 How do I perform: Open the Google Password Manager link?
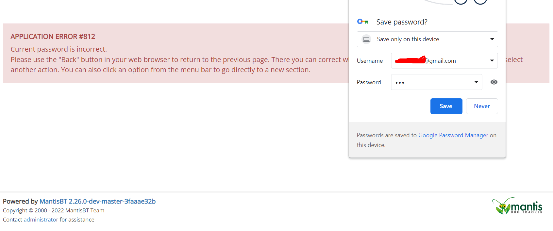[453, 135]
